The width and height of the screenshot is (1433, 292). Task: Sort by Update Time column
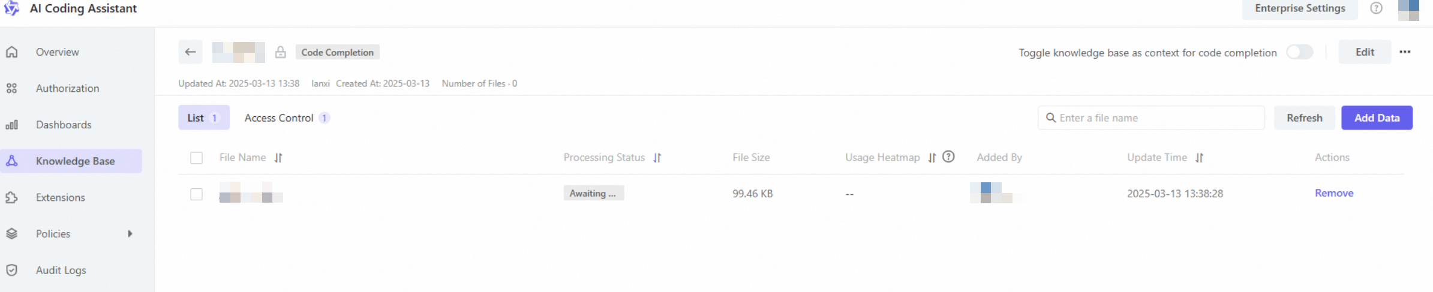coord(1199,158)
